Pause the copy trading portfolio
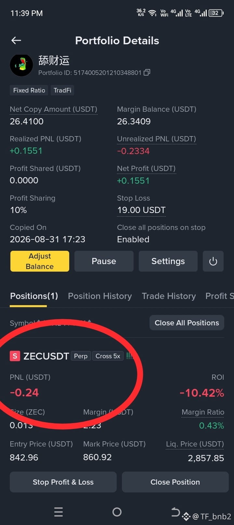This screenshot has width=234, height=525. [x=104, y=261]
